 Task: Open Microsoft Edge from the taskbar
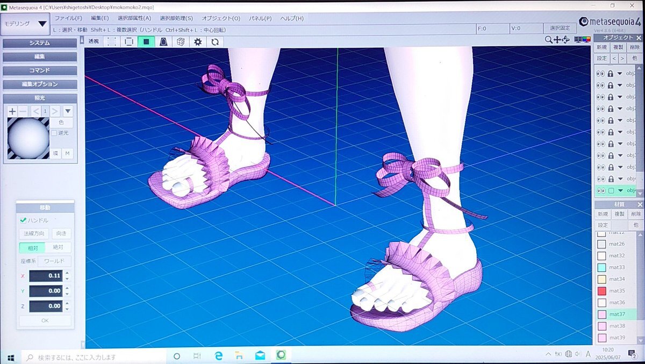point(219,356)
